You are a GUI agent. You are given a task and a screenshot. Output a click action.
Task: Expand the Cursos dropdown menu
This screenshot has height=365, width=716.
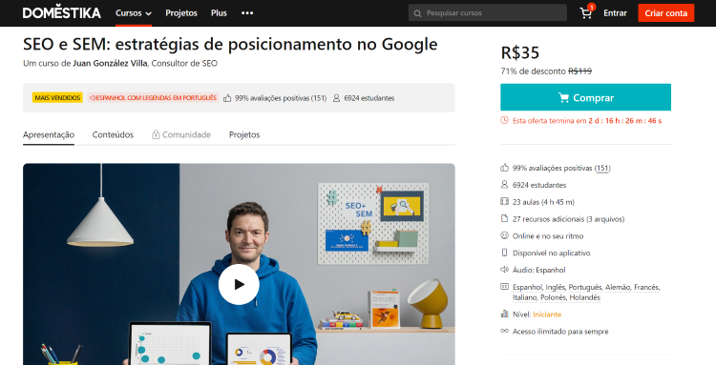point(134,13)
